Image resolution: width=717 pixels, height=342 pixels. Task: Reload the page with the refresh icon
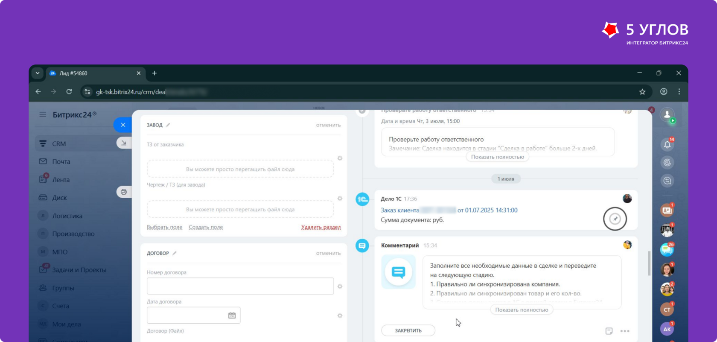point(69,92)
